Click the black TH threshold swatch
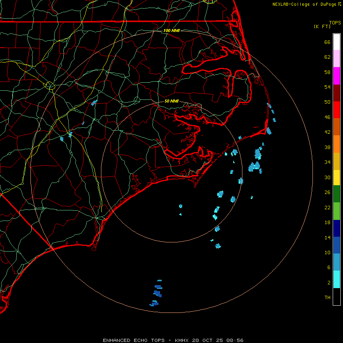This screenshot has width=343, height=343. (337, 297)
